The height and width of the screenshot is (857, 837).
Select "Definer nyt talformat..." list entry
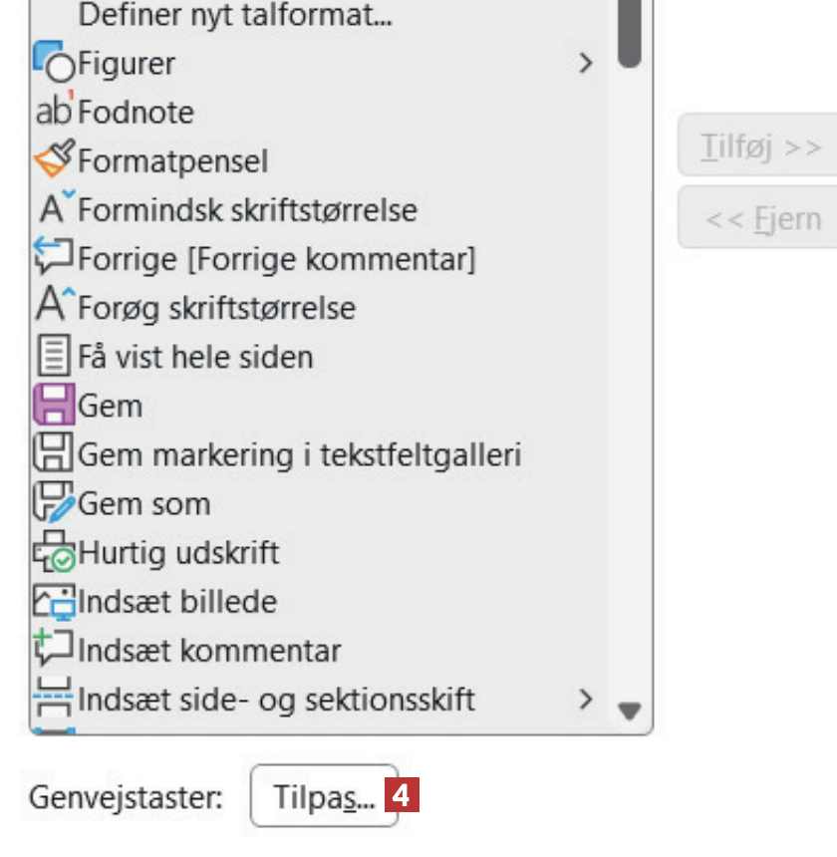tap(234, 15)
